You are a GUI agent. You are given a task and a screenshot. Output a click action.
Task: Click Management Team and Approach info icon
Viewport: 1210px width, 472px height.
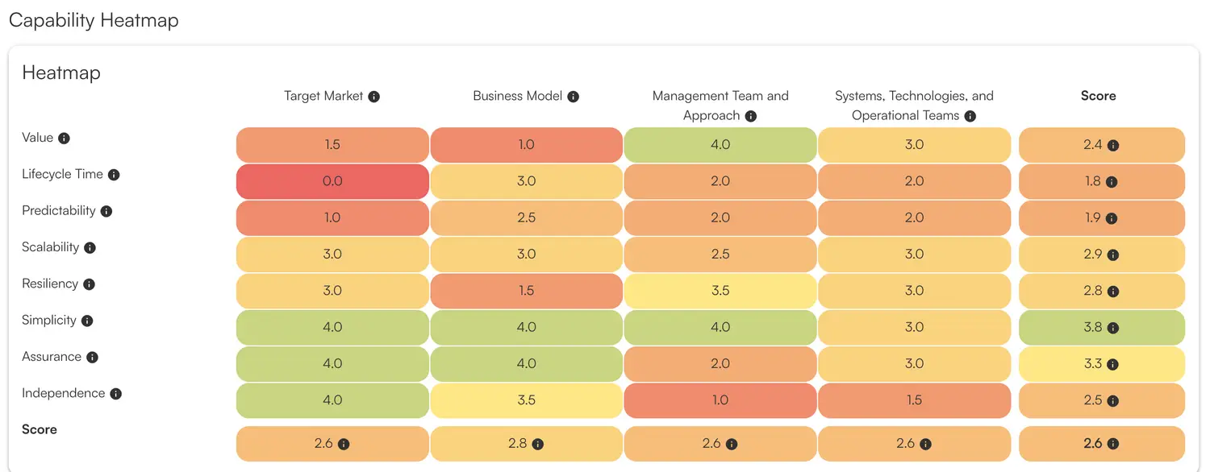(x=751, y=116)
